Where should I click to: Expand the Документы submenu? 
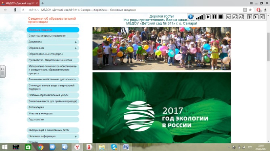pos(76,42)
